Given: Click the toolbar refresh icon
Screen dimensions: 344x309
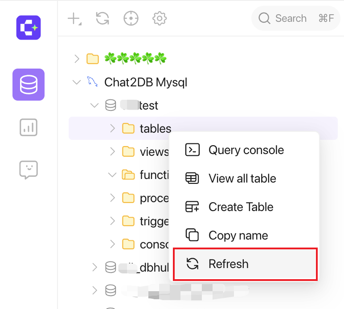Looking at the screenshot, I should click(x=102, y=18).
